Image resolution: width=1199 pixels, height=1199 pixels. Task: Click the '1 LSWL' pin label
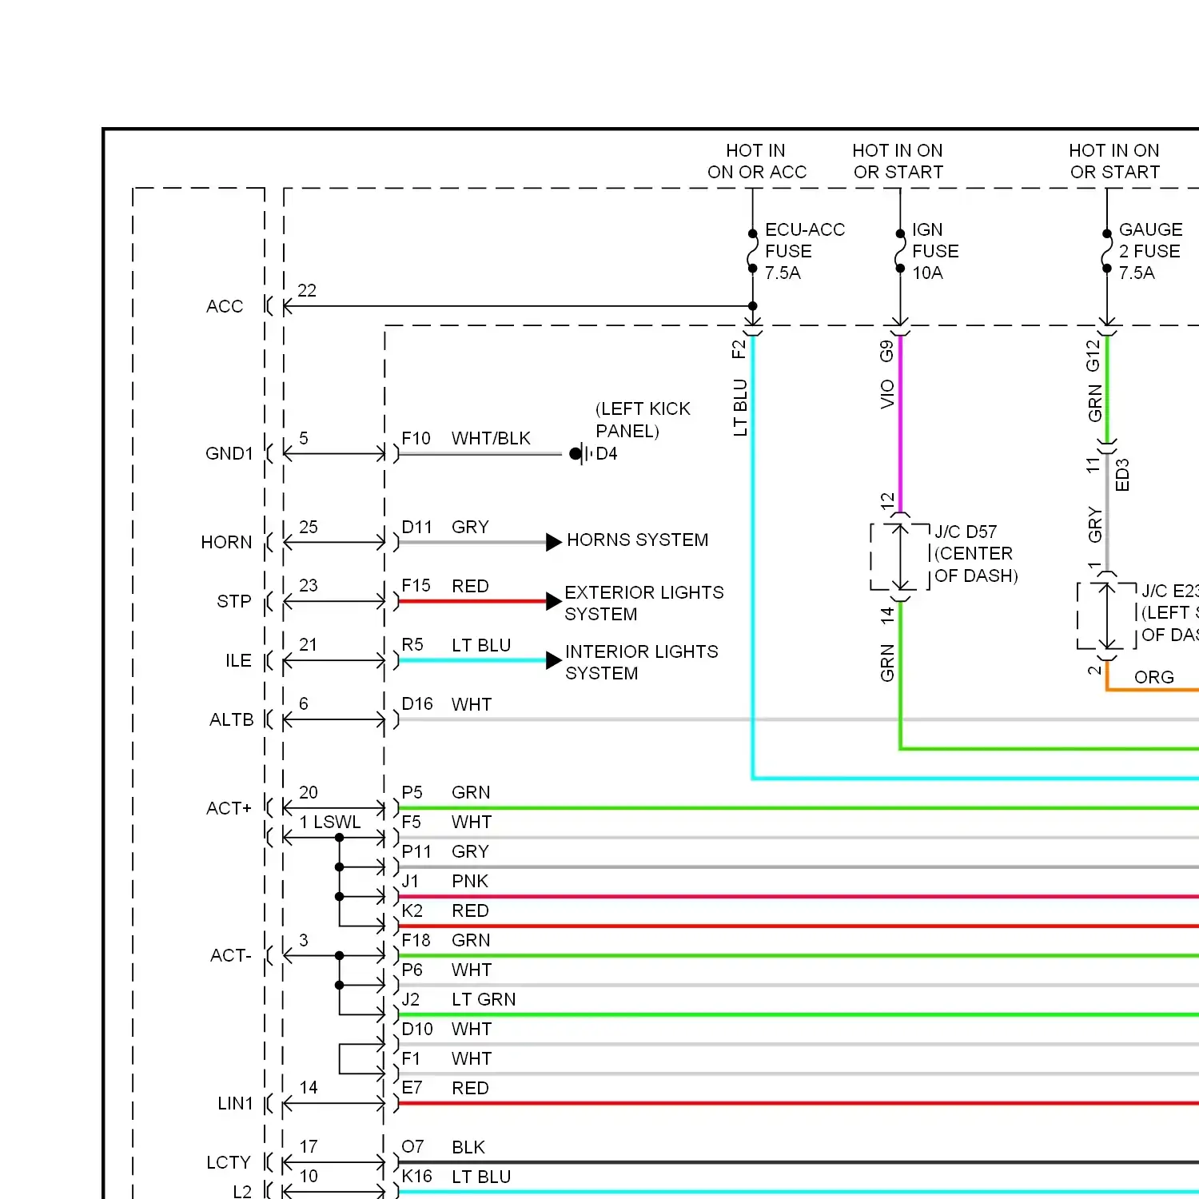point(330,822)
